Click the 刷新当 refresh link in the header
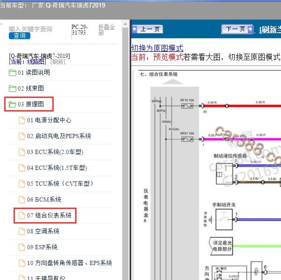 pos(270,30)
